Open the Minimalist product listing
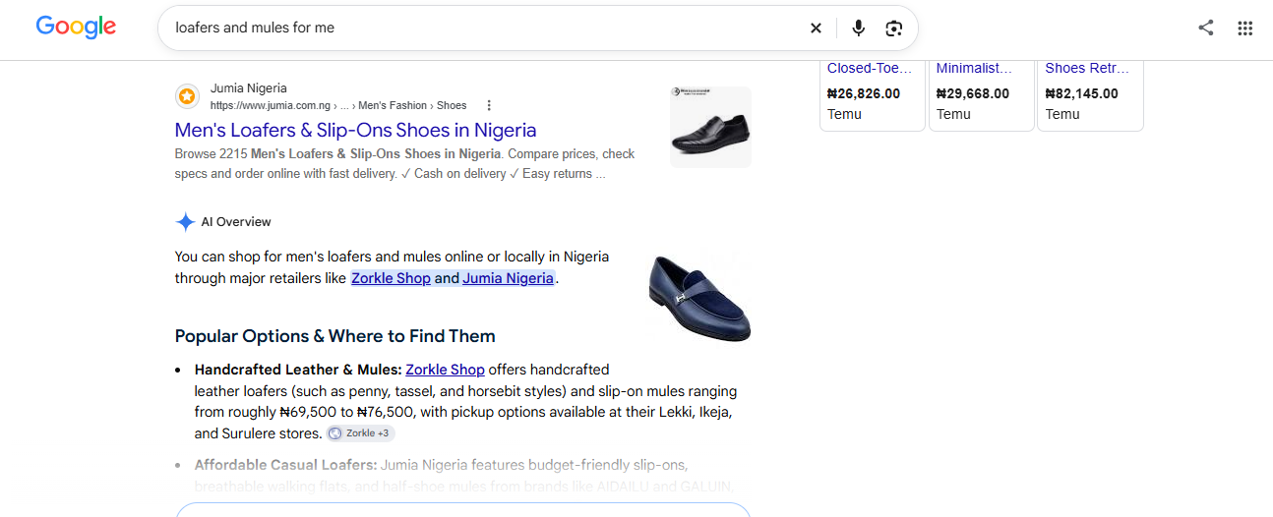The height and width of the screenshot is (517, 1273). coord(974,68)
